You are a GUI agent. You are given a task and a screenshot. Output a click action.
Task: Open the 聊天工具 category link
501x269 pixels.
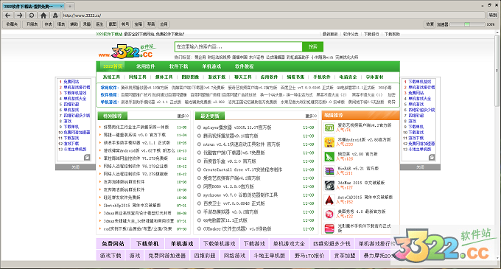point(243,77)
